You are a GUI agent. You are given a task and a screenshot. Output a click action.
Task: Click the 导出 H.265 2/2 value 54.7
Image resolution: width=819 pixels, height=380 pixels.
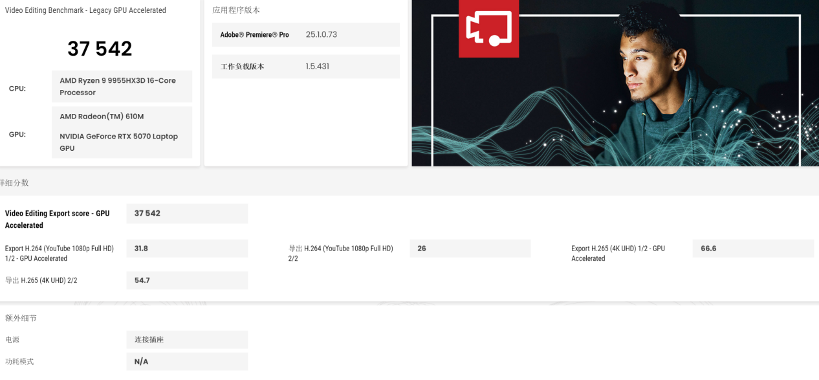click(x=186, y=280)
